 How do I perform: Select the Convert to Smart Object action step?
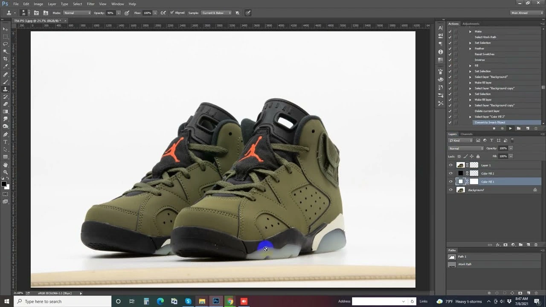click(x=490, y=122)
